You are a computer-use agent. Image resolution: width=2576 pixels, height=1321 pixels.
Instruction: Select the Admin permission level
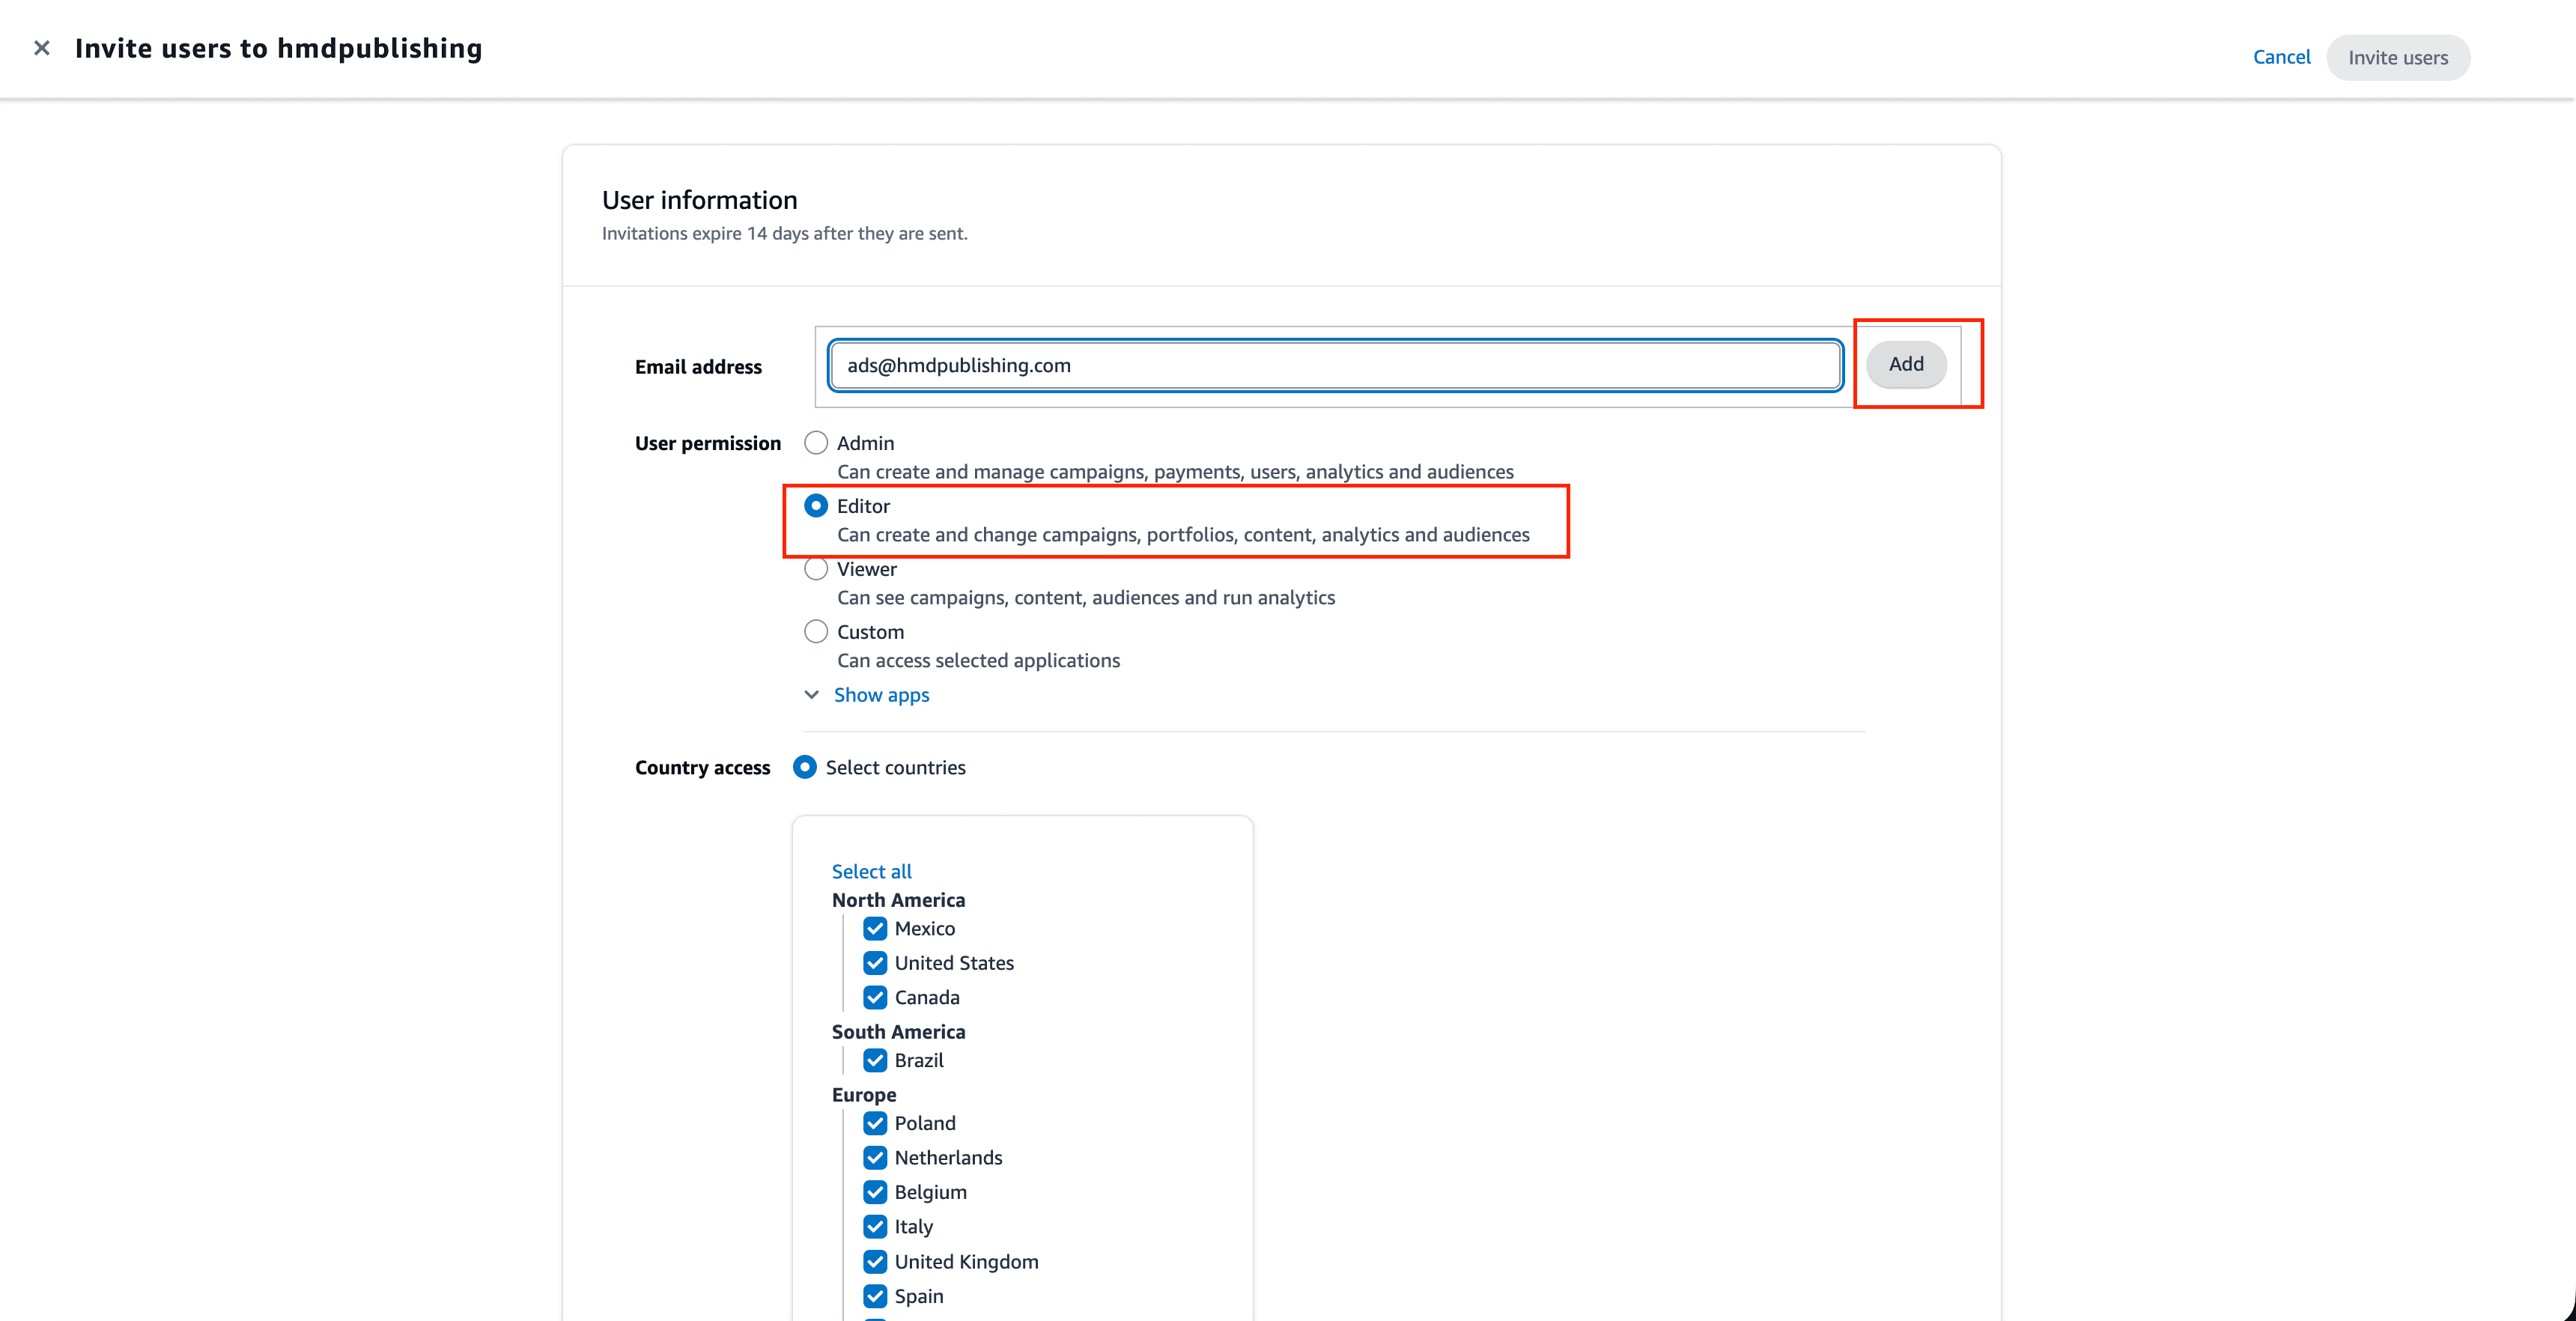816,442
